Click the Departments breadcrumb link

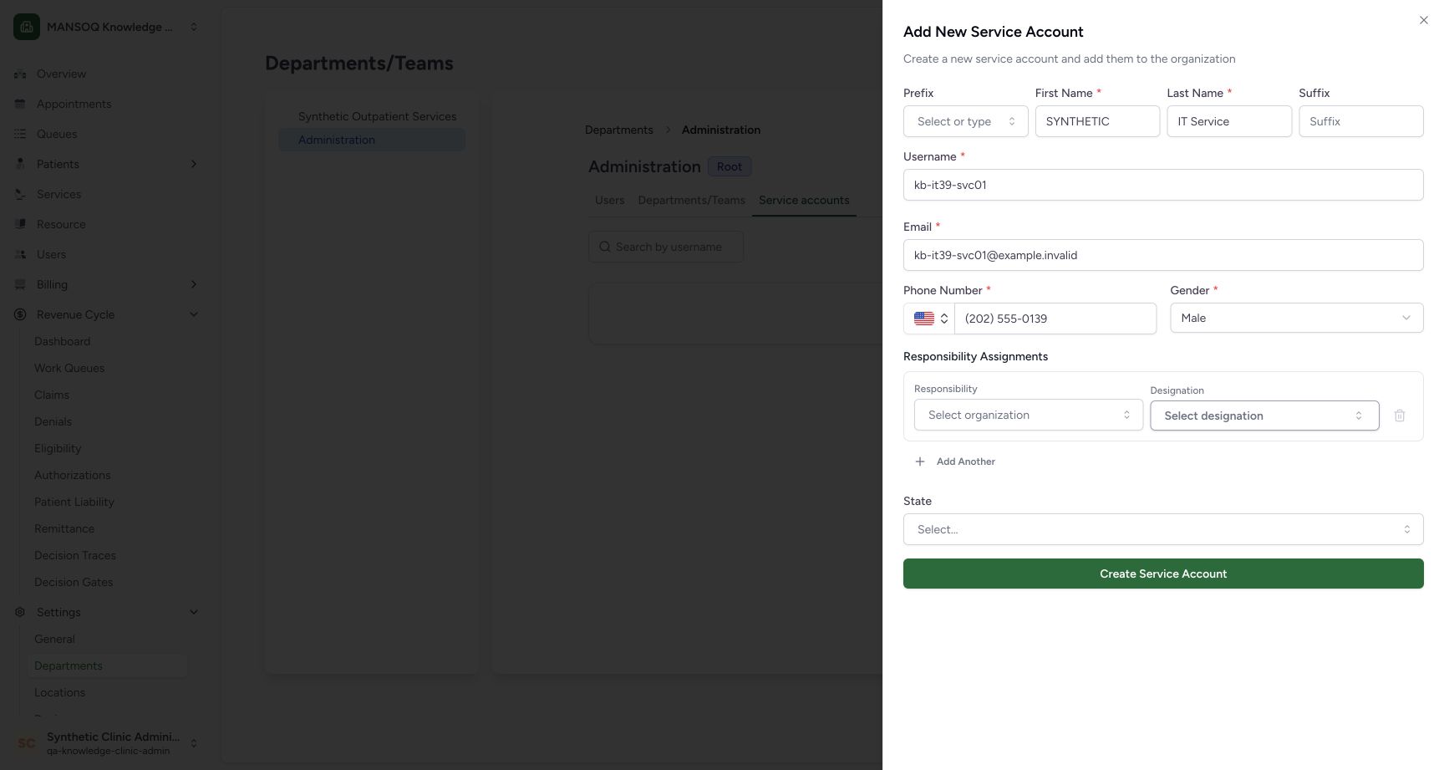pyautogui.click(x=619, y=130)
